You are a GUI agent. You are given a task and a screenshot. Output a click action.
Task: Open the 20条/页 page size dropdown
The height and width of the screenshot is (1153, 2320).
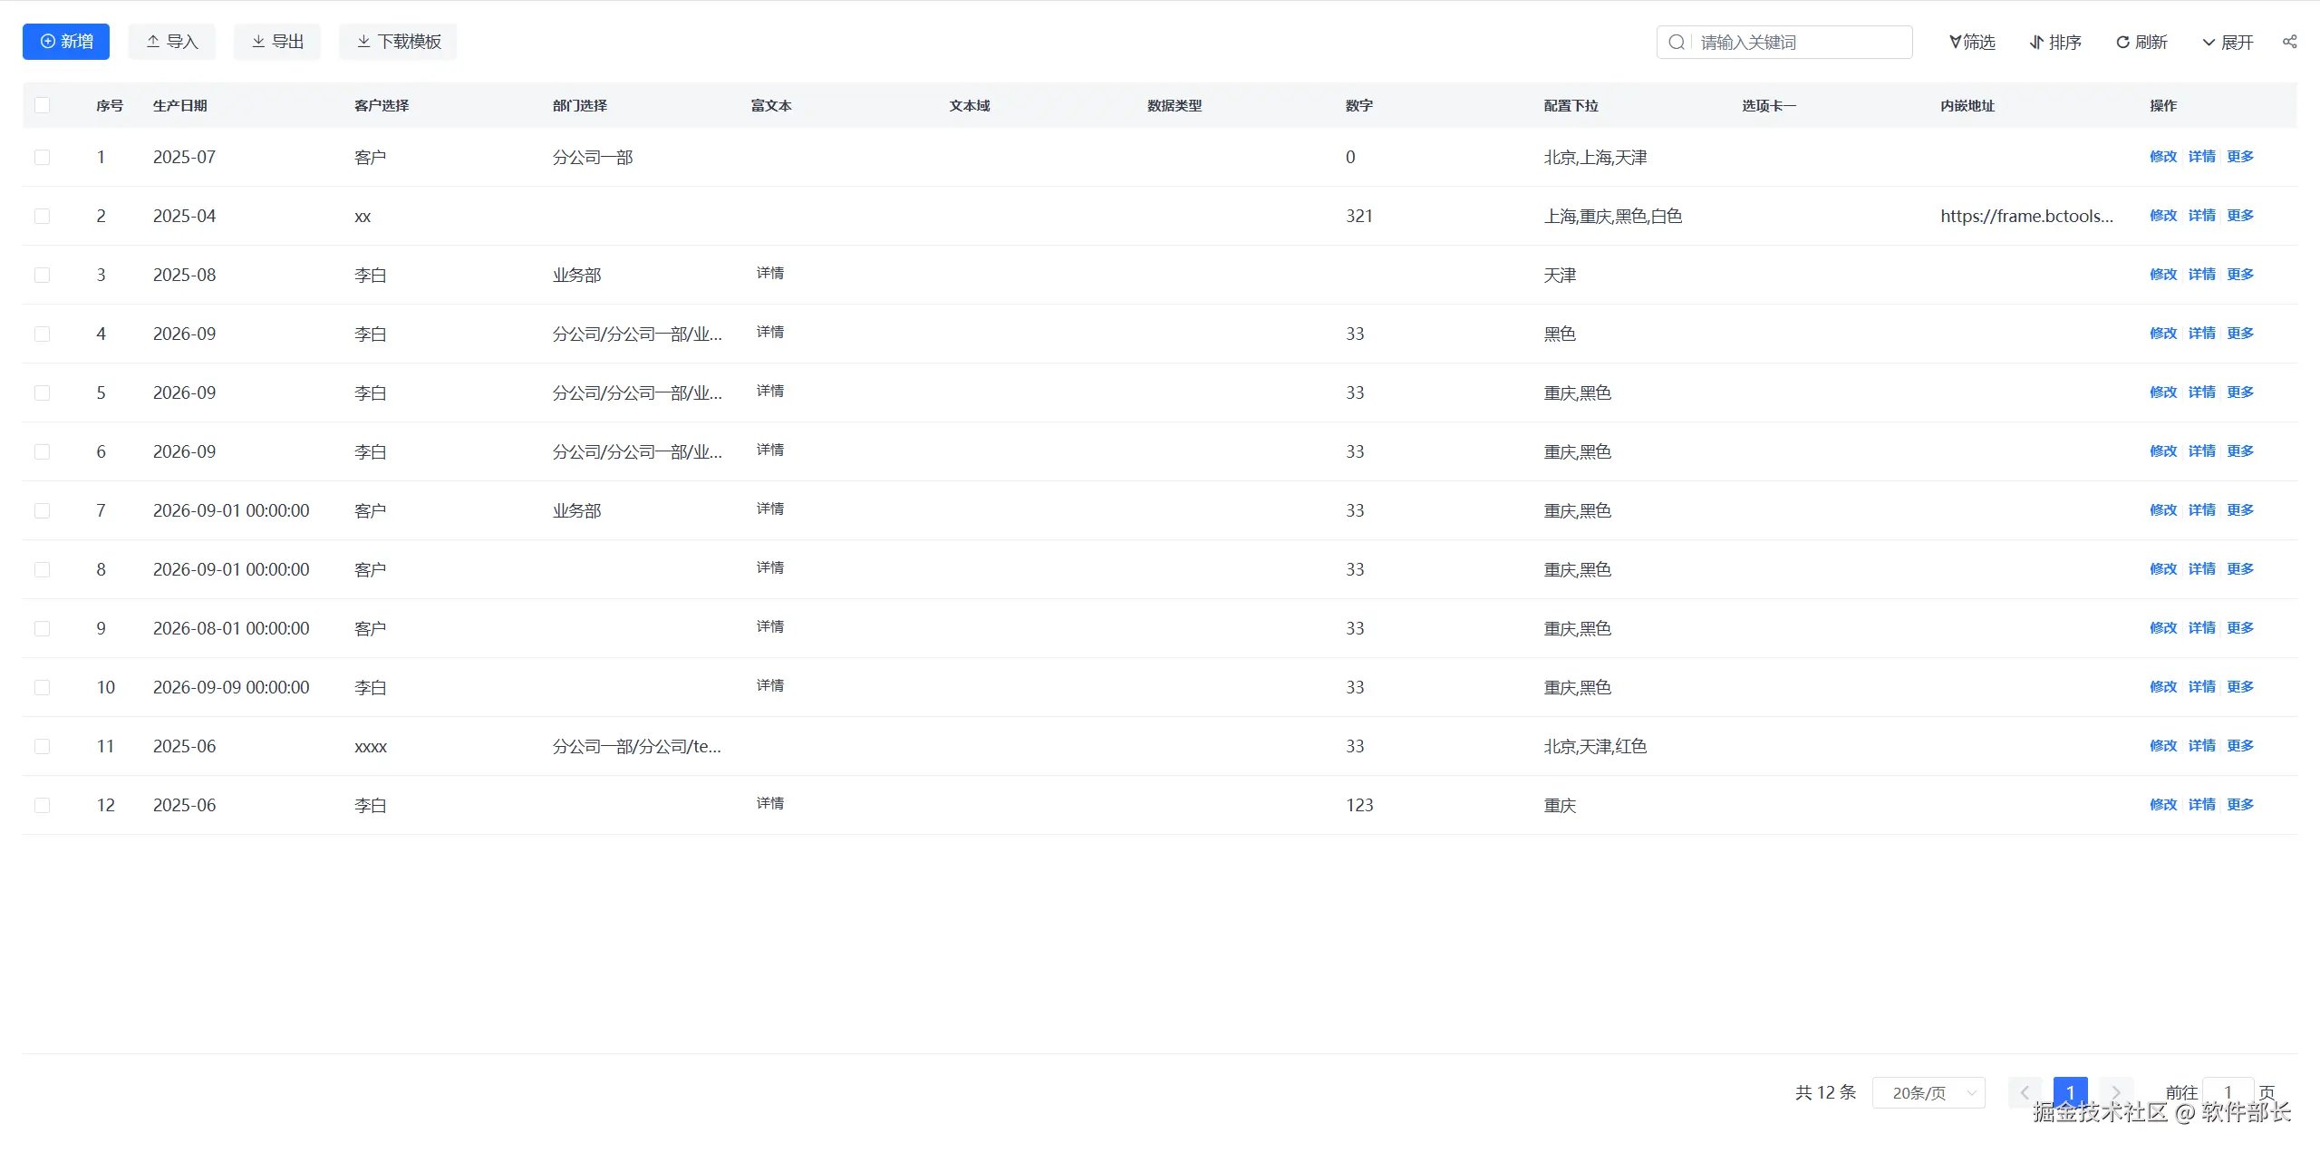coord(1928,1092)
